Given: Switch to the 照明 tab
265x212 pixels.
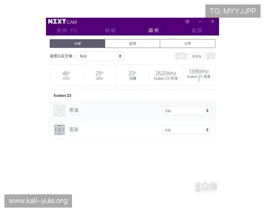Looking at the screenshot, I should [x=110, y=30].
